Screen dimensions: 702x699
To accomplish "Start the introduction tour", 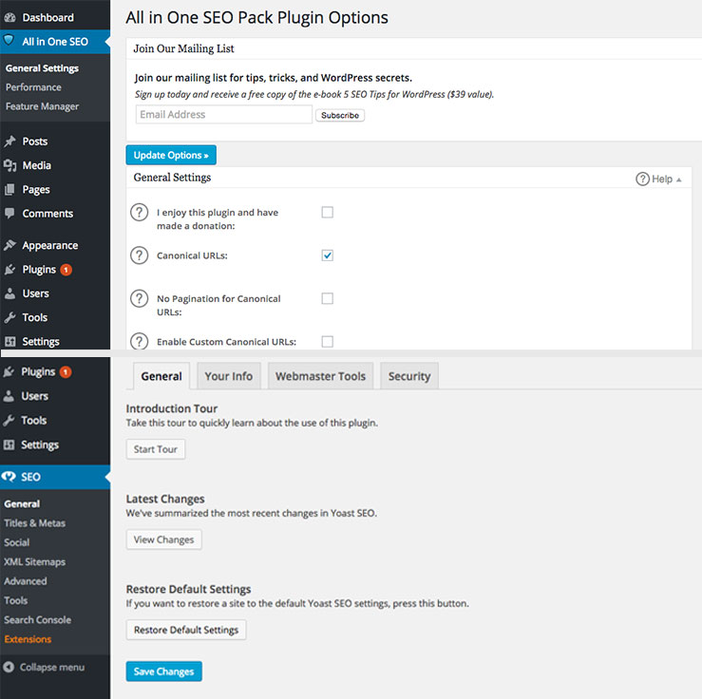I will tap(156, 449).
